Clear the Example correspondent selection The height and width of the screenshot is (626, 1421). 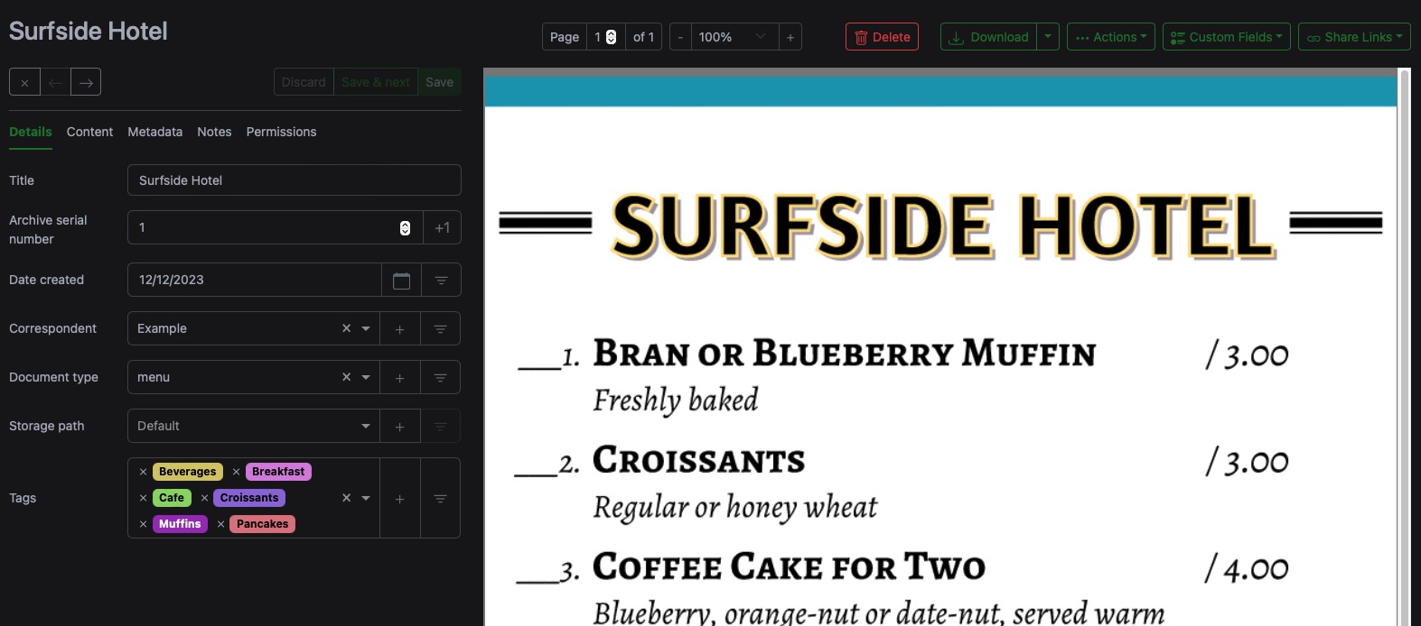click(346, 328)
